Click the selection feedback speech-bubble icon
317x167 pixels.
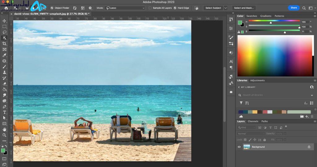click(x=196, y=8)
